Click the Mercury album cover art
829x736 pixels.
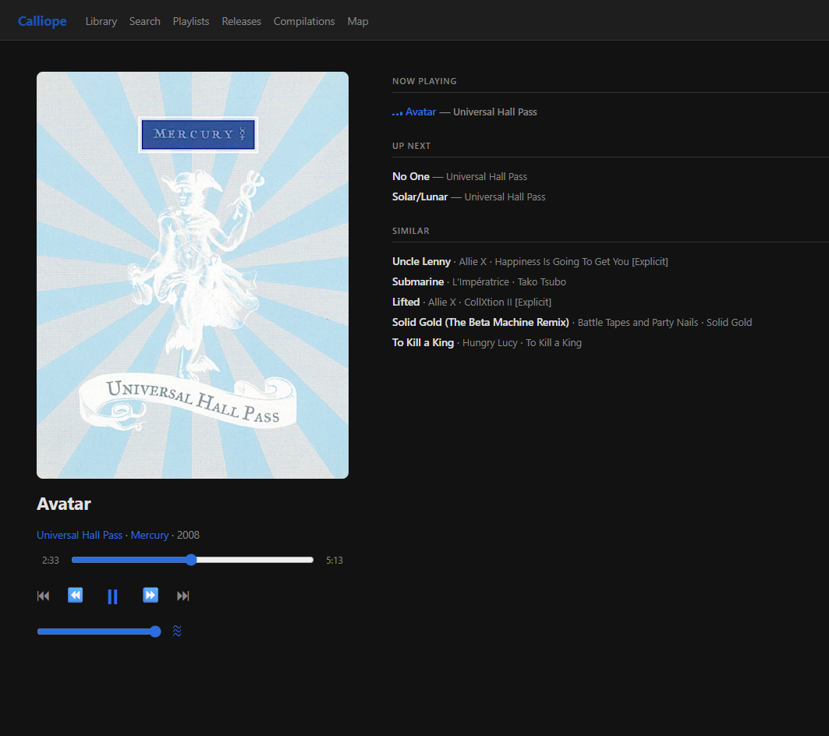coord(193,275)
